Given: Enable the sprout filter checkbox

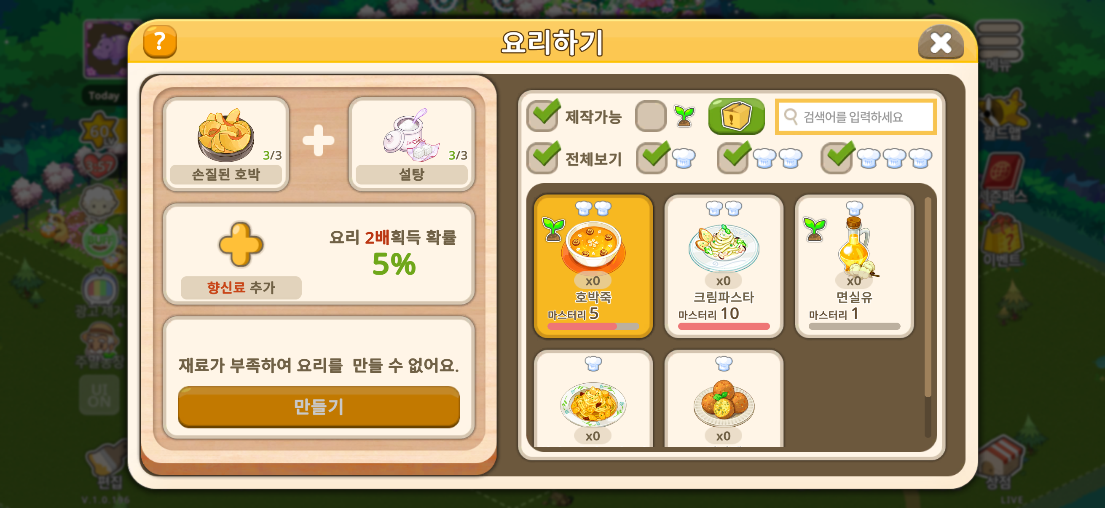Looking at the screenshot, I should [650, 116].
